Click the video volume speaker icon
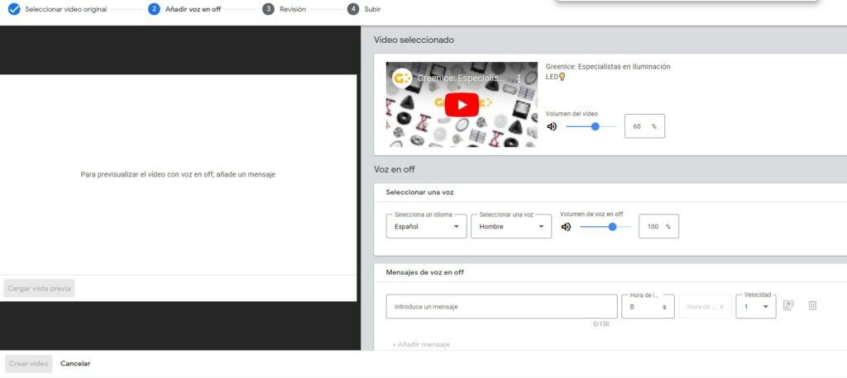The image size is (847, 378). 552,126
